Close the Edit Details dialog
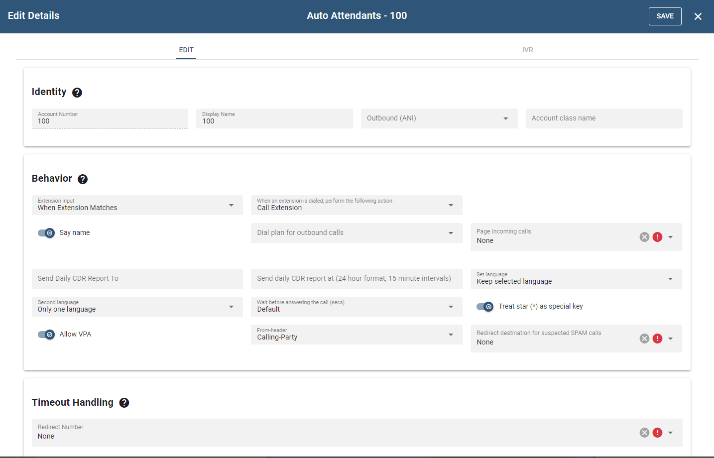This screenshot has height=458, width=714. tap(698, 16)
